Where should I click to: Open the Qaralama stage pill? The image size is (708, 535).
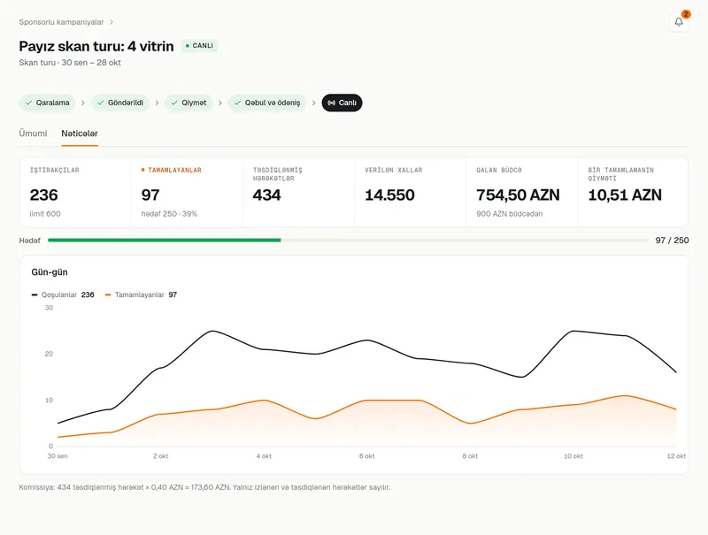(x=47, y=103)
